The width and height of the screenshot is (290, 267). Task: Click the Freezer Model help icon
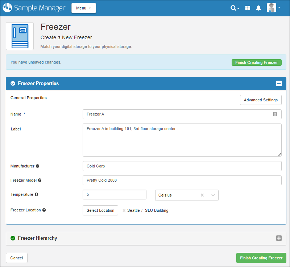point(40,180)
